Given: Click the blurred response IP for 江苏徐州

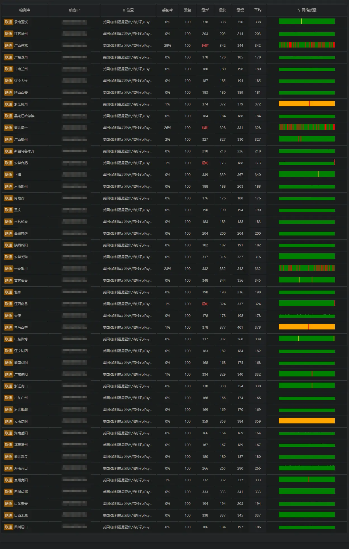Looking at the screenshot, I should [x=75, y=34].
